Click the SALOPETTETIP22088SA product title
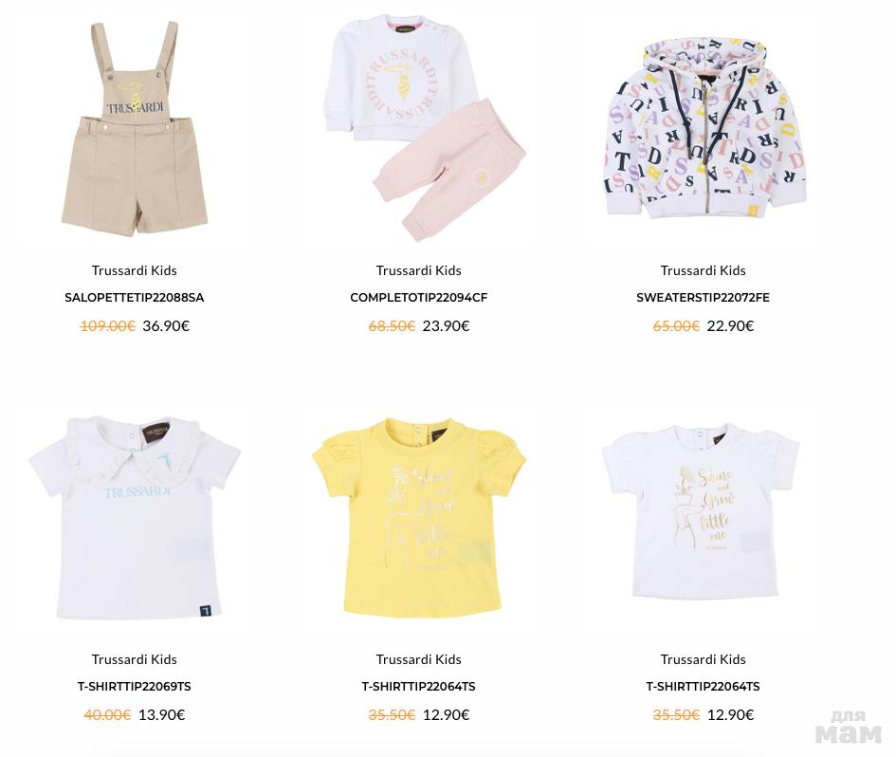This screenshot has width=896, height=757. click(x=135, y=297)
